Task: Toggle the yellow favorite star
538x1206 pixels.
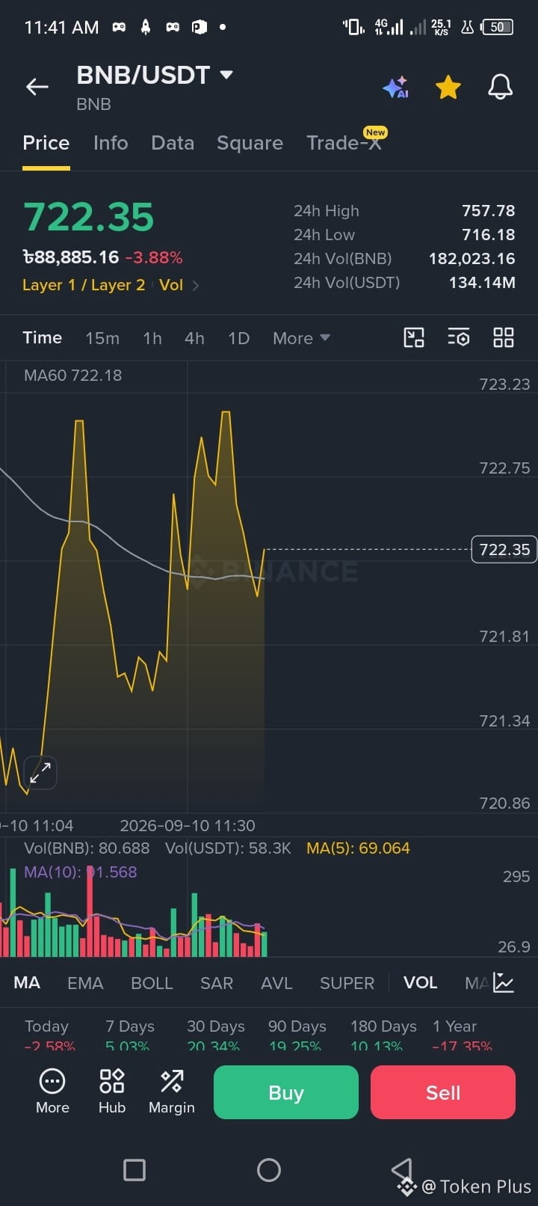Action: [x=448, y=88]
